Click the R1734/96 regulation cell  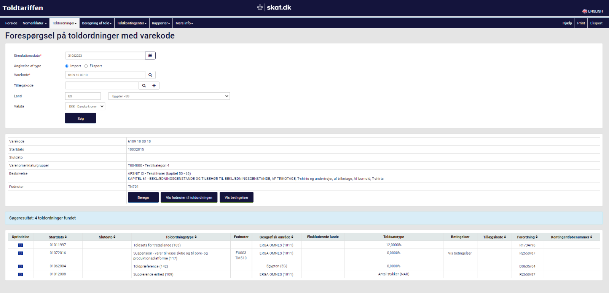point(527,245)
